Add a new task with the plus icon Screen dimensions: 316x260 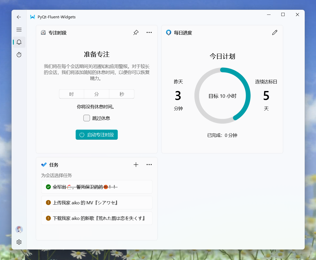[136, 164]
